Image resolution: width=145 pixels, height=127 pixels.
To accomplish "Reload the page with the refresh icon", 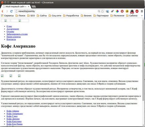I will 11,11.
